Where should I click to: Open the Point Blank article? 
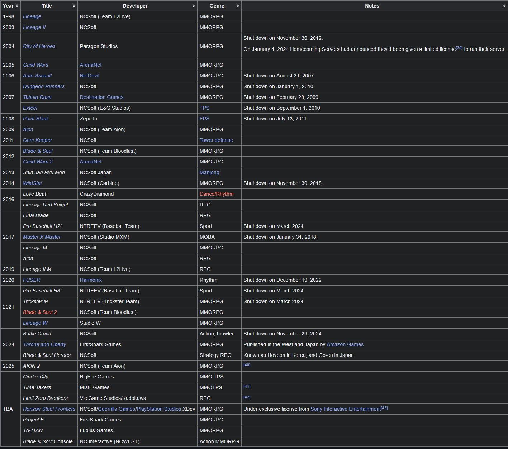[36, 119]
